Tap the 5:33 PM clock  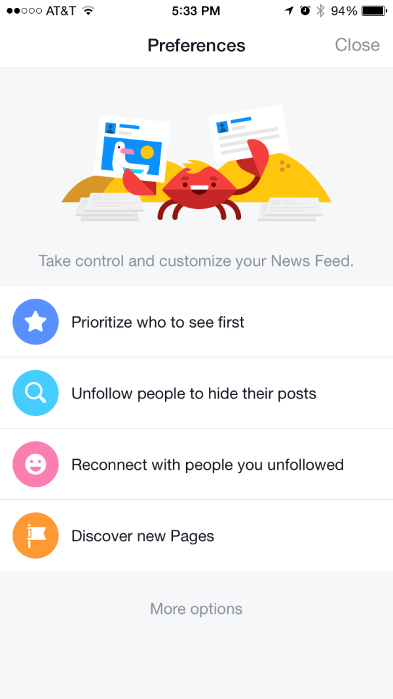pyautogui.click(x=196, y=11)
